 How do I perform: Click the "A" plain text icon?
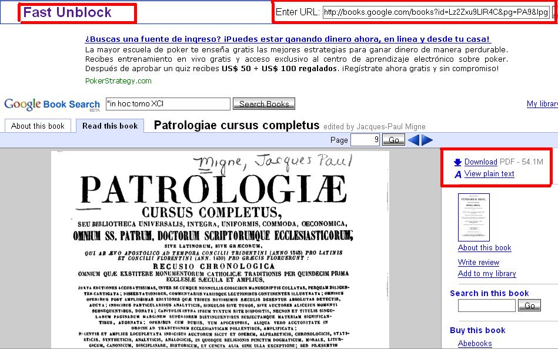459,173
